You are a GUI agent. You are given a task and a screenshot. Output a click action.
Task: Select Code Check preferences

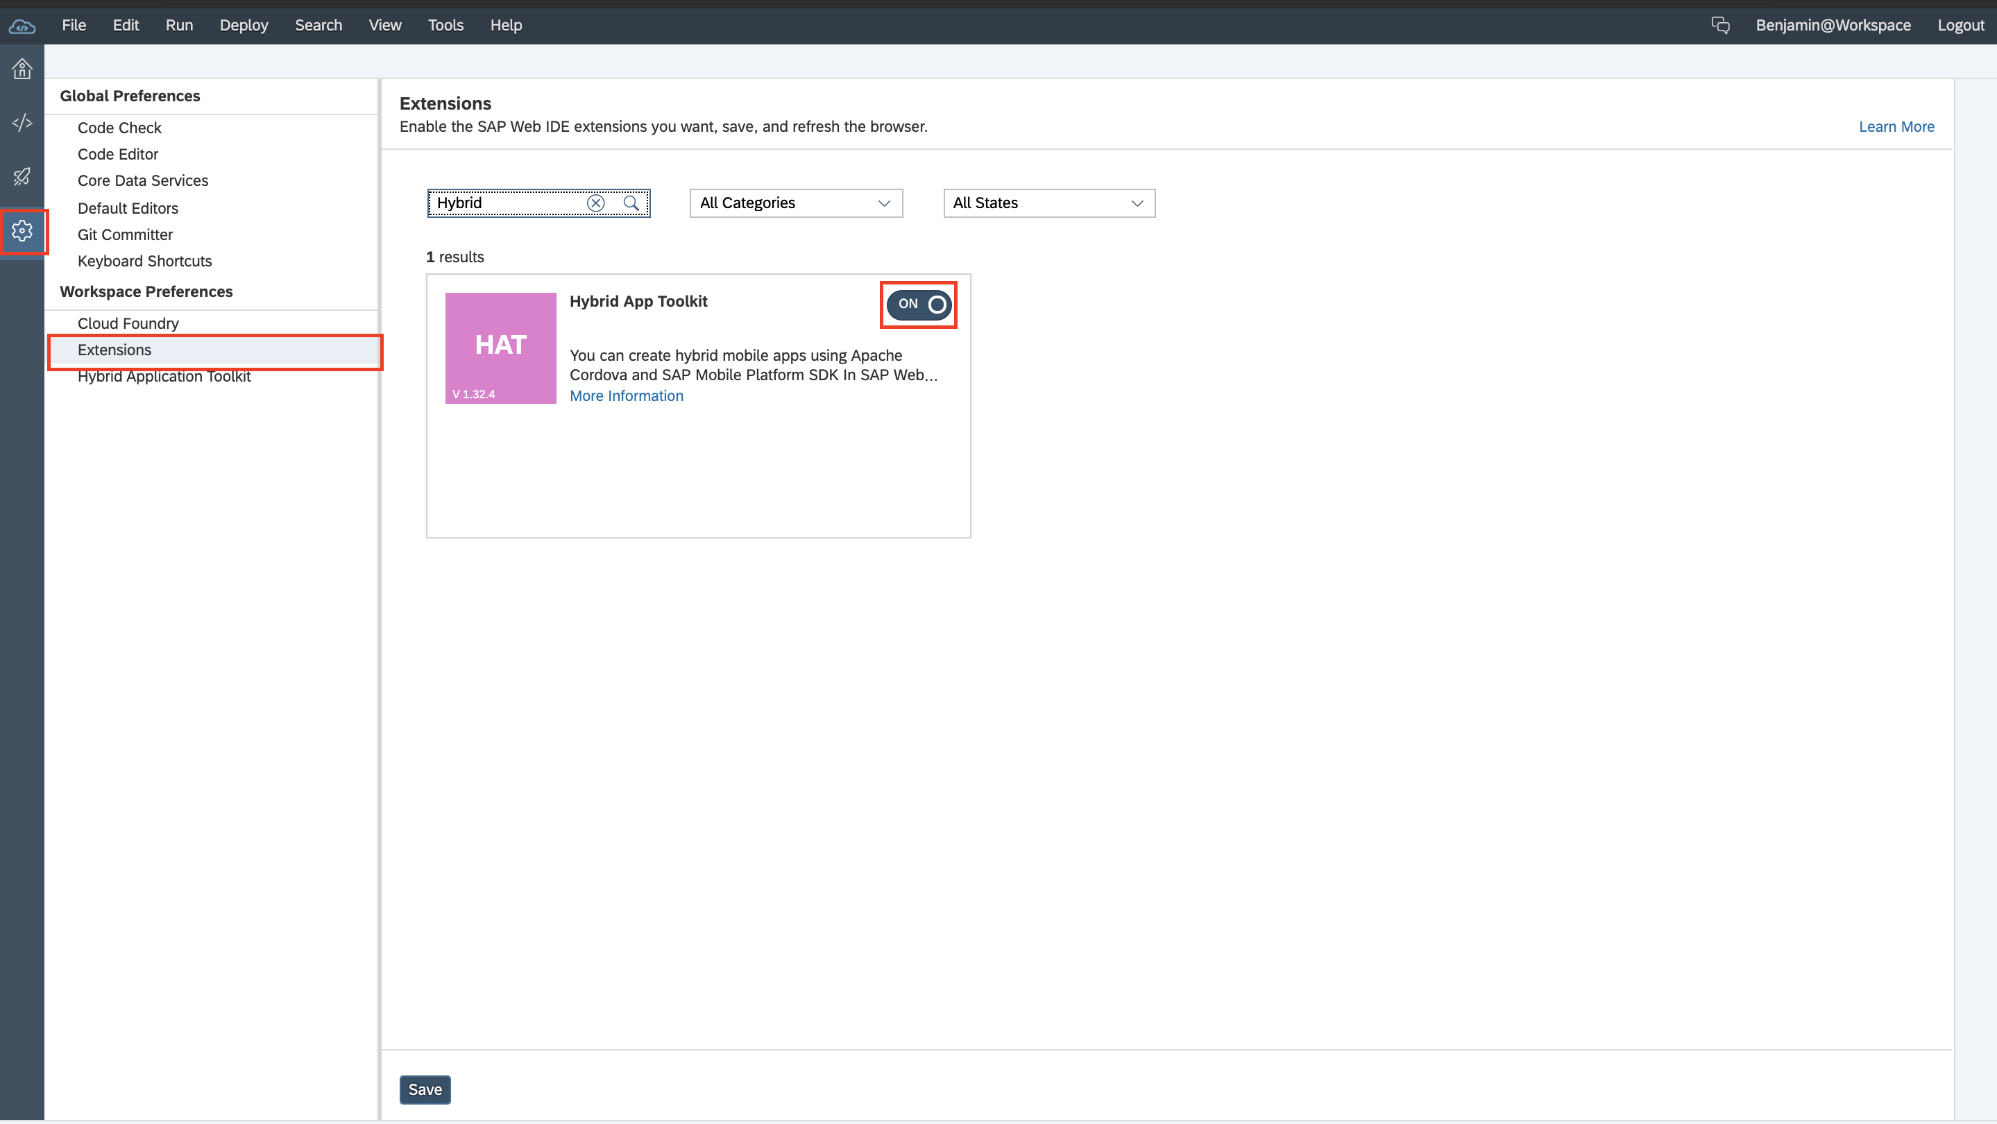coord(119,128)
